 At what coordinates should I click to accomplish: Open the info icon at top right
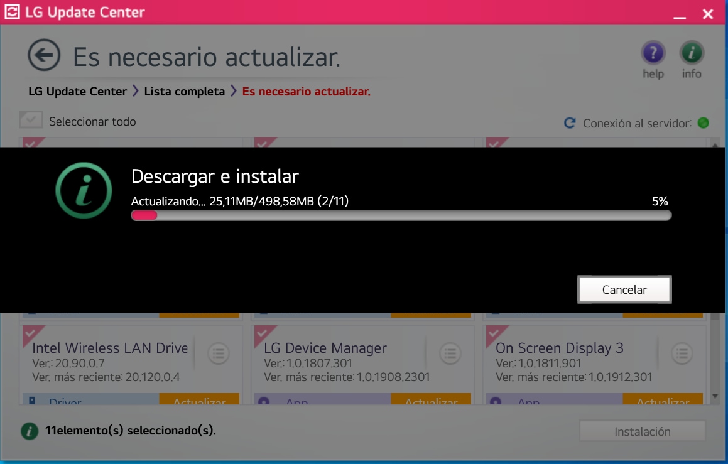click(x=692, y=53)
